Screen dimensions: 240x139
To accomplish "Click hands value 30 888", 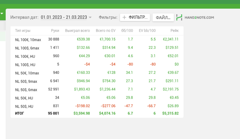I will tap(53, 39).
